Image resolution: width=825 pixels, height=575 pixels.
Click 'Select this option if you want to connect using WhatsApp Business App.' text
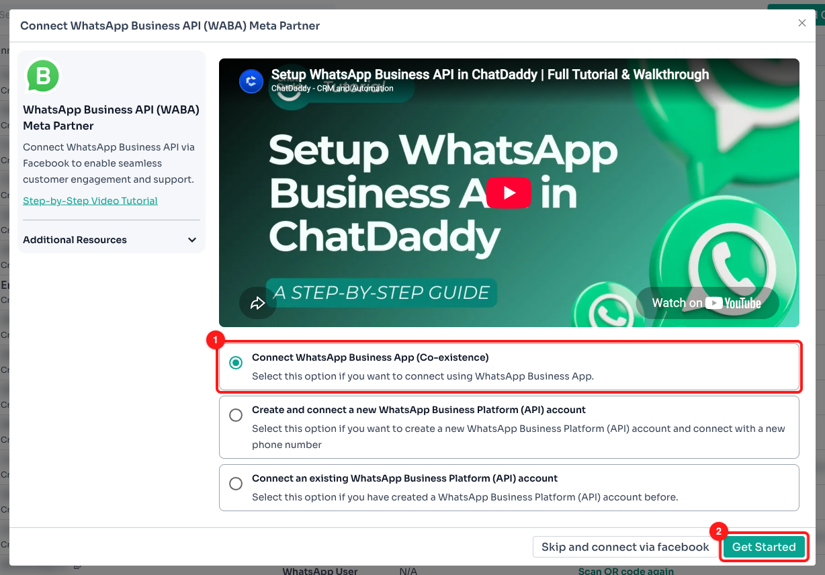click(423, 376)
